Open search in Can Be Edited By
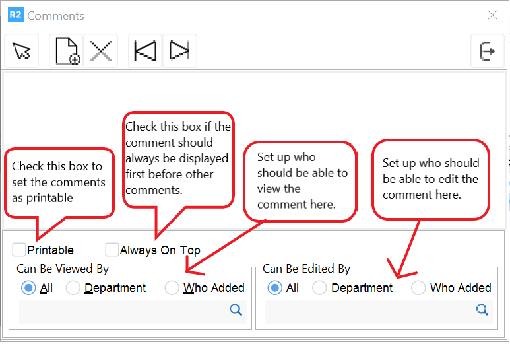The width and height of the screenshot is (510, 344). pos(482,310)
